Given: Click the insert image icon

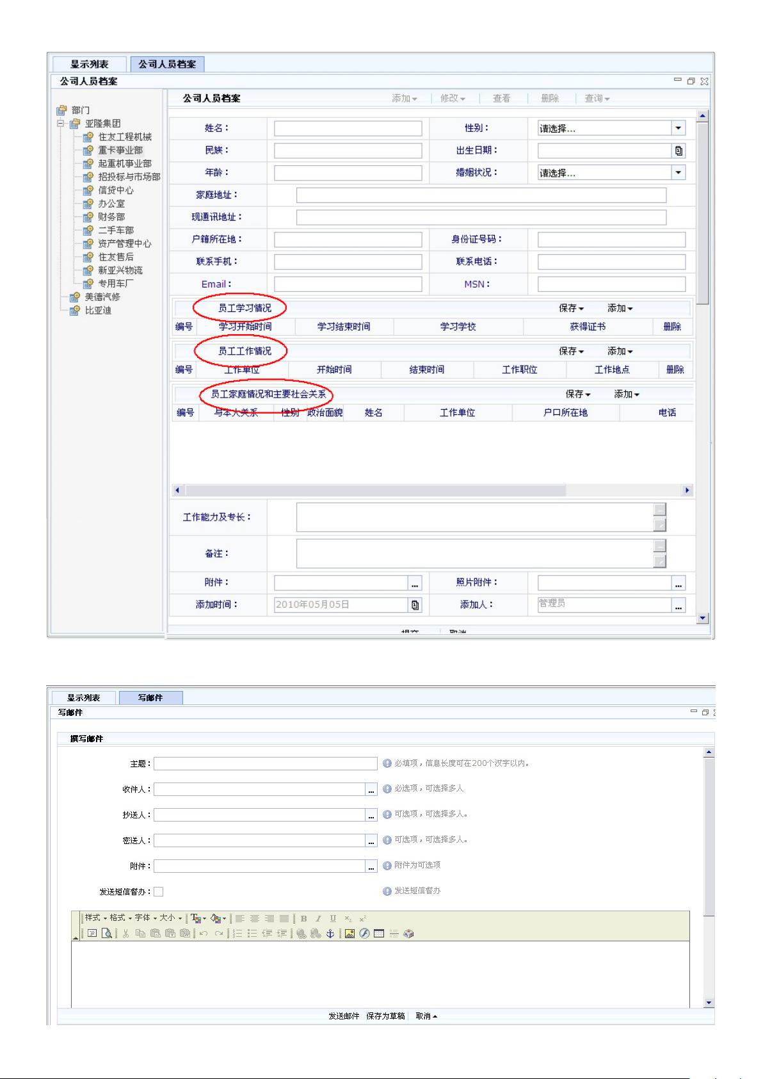Looking at the screenshot, I should pyautogui.click(x=349, y=934).
